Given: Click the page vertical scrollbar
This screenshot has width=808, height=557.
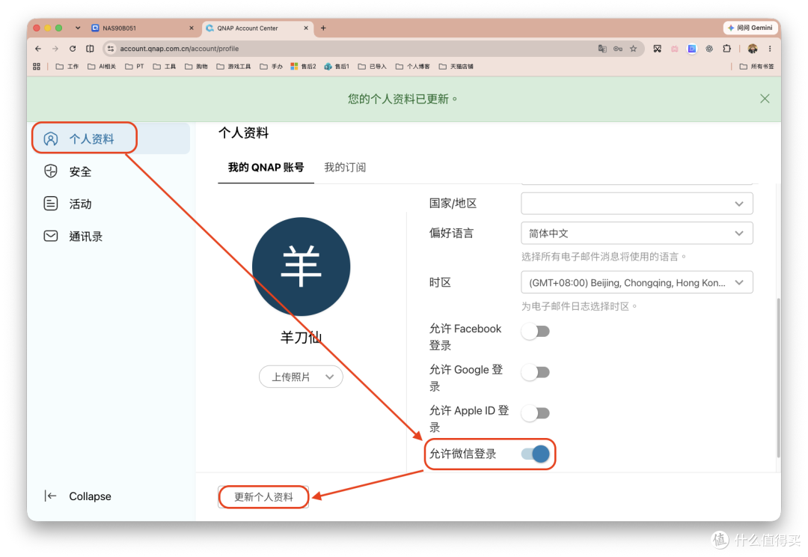Looking at the screenshot, I should tap(778, 377).
